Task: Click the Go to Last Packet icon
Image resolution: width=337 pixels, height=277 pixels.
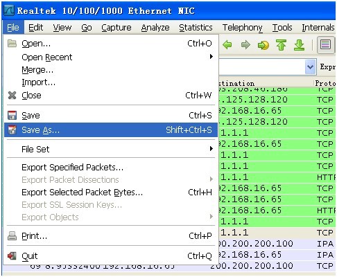Action: tap(299, 45)
